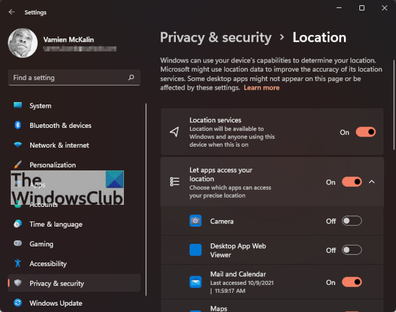Click the Find a setting search box
The image size is (396, 312).
pos(68,78)
